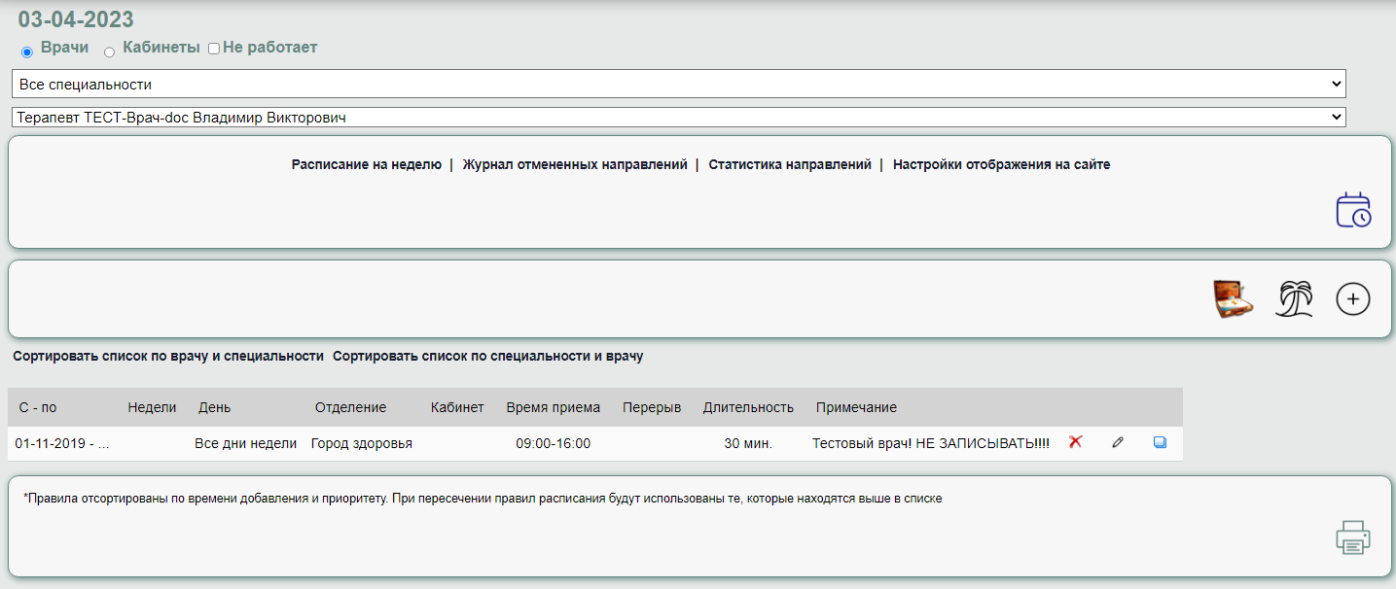This screenshot has width=1396, height=589.
Task: Expand the doctor selection dropdown
Action: point(678,118)
